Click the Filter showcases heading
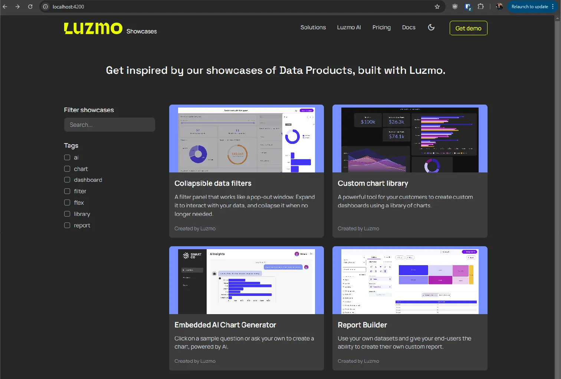Screen dimensions: 561x379 89,110
